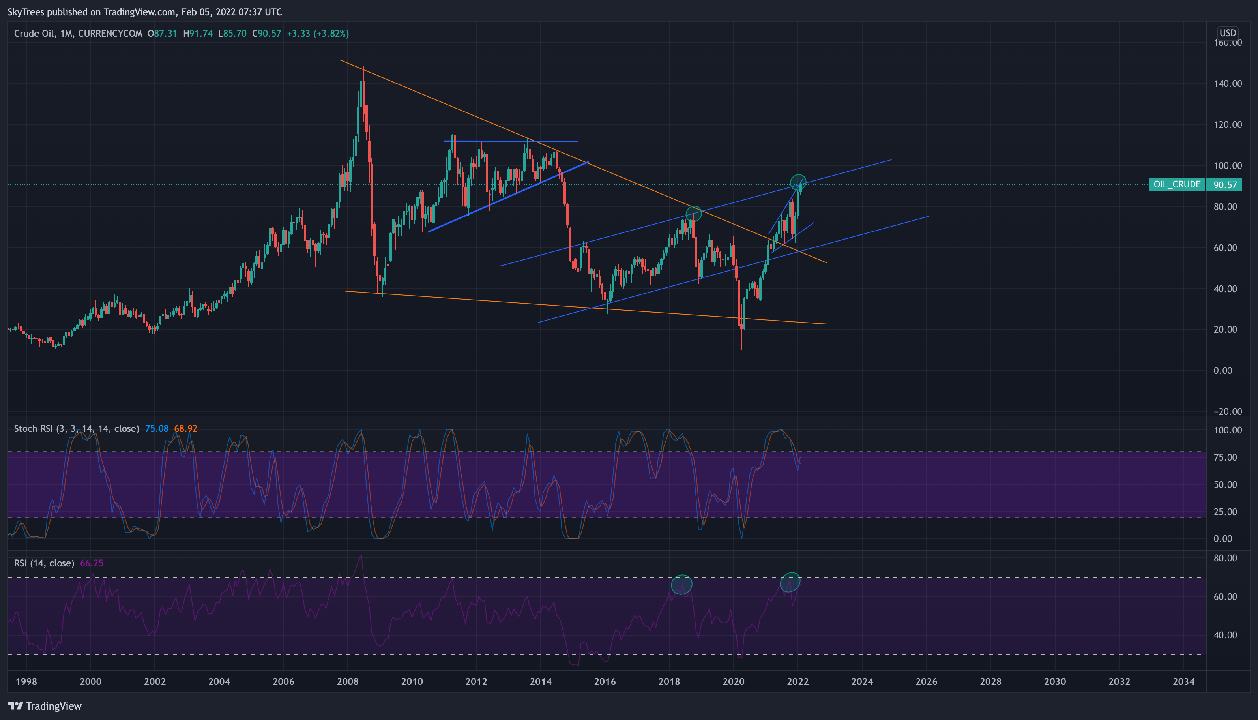Viewport: 1258px width, 720px height.
Task: Click the published header text by SkyTrees
Action: pos(145,12)
